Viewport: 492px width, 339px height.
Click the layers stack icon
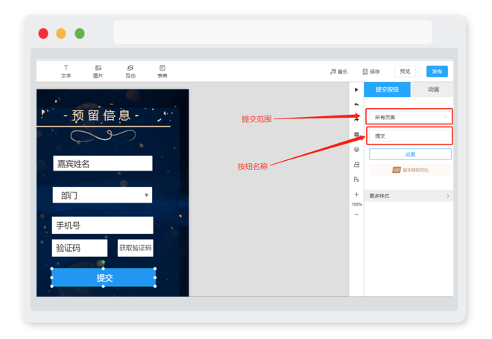(356, 149)
